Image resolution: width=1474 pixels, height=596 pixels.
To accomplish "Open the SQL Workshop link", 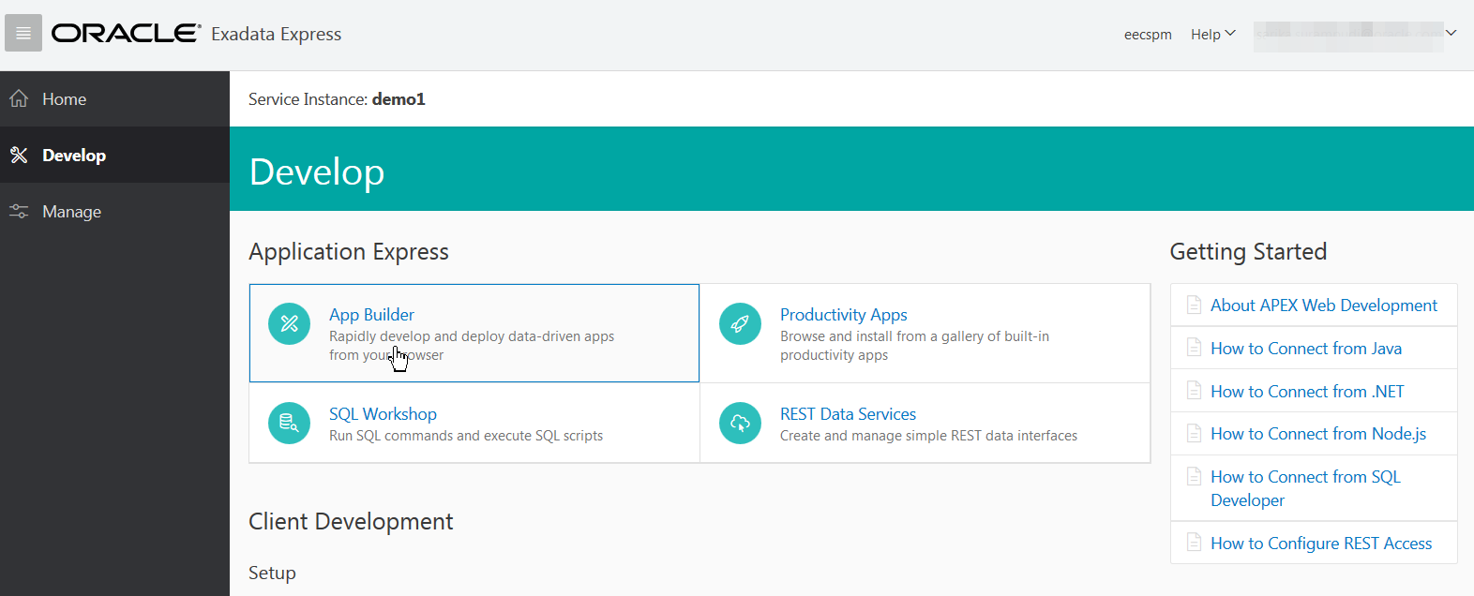I will [x=383, y=414].
